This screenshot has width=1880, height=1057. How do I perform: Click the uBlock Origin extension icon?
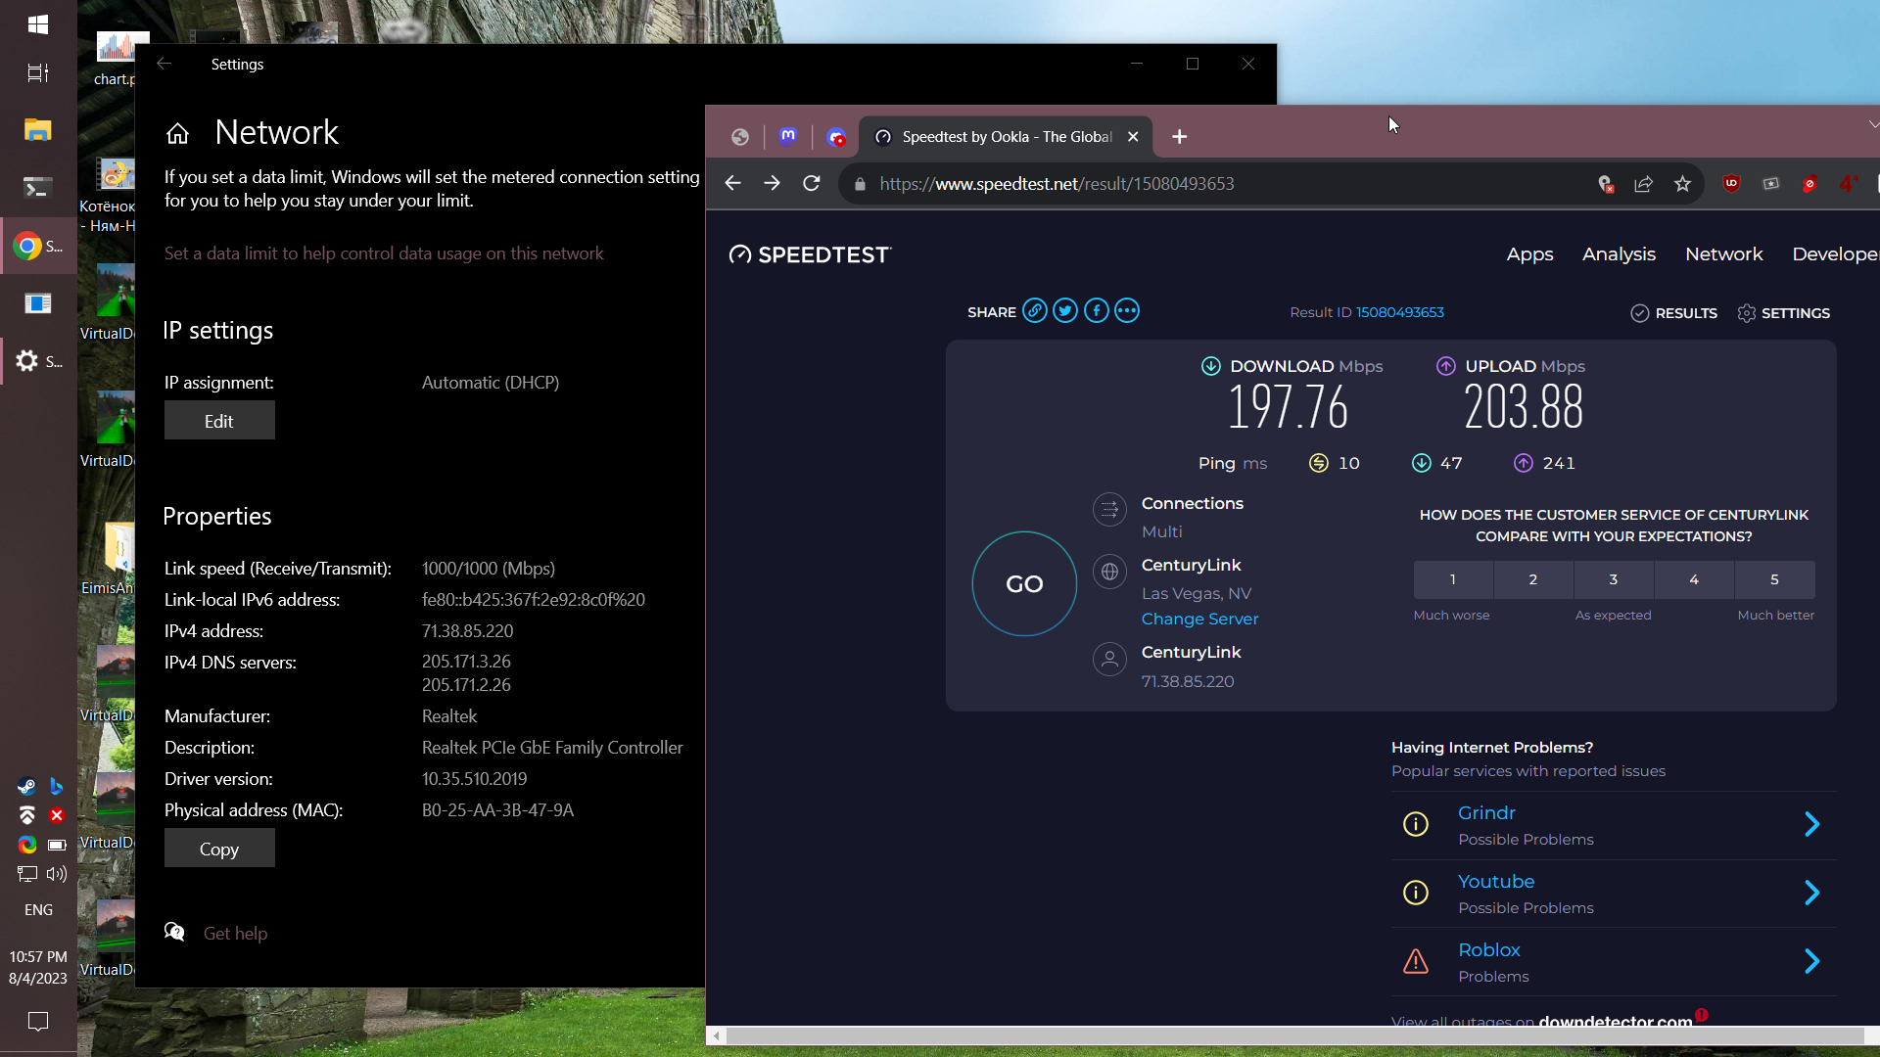[x=1731, y=184]
